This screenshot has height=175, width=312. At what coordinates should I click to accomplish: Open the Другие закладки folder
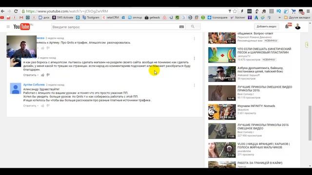point(297,17)
